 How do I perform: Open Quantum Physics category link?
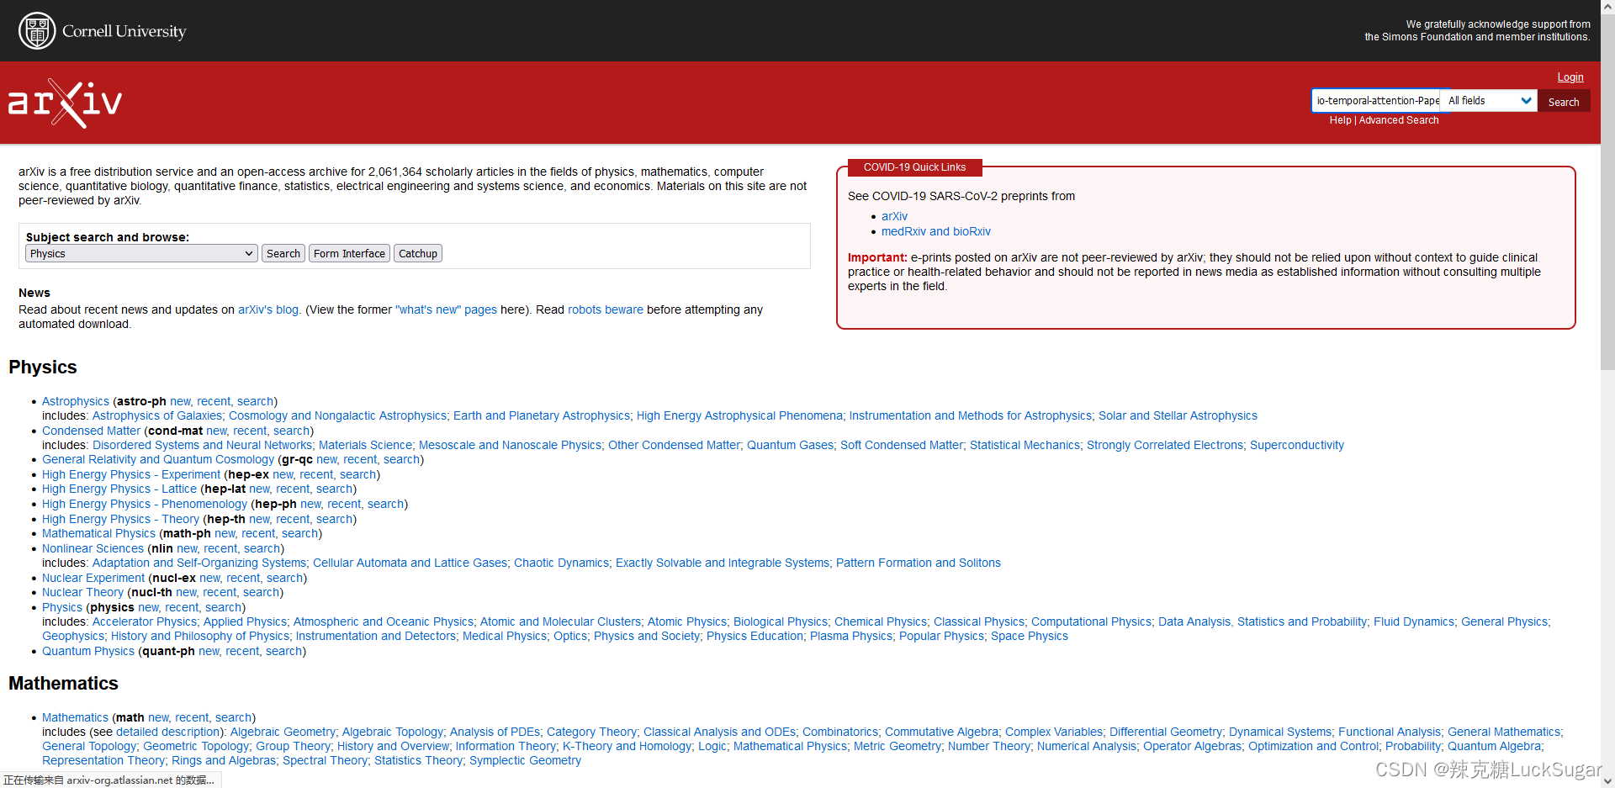tap(88, 651)
